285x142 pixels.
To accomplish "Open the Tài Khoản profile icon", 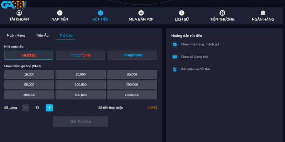I will pos(19,13).
